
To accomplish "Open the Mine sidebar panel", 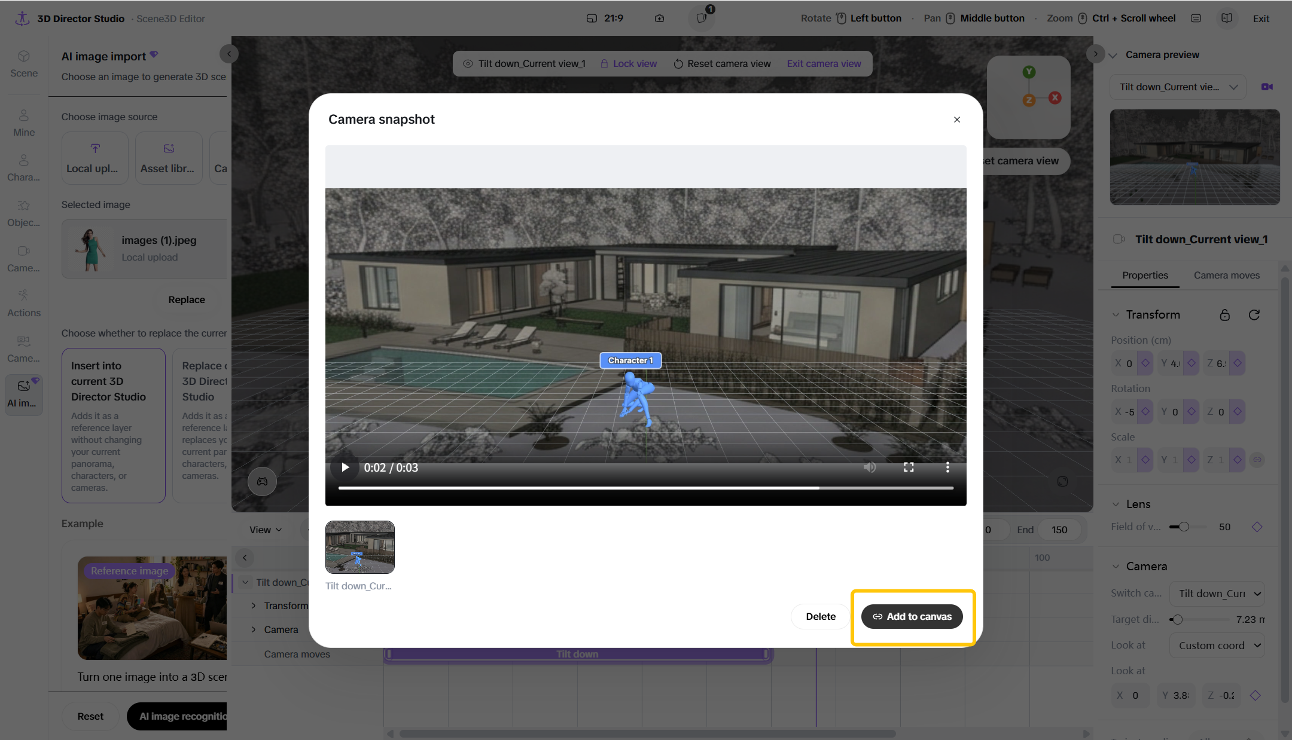I will (24, 123).
